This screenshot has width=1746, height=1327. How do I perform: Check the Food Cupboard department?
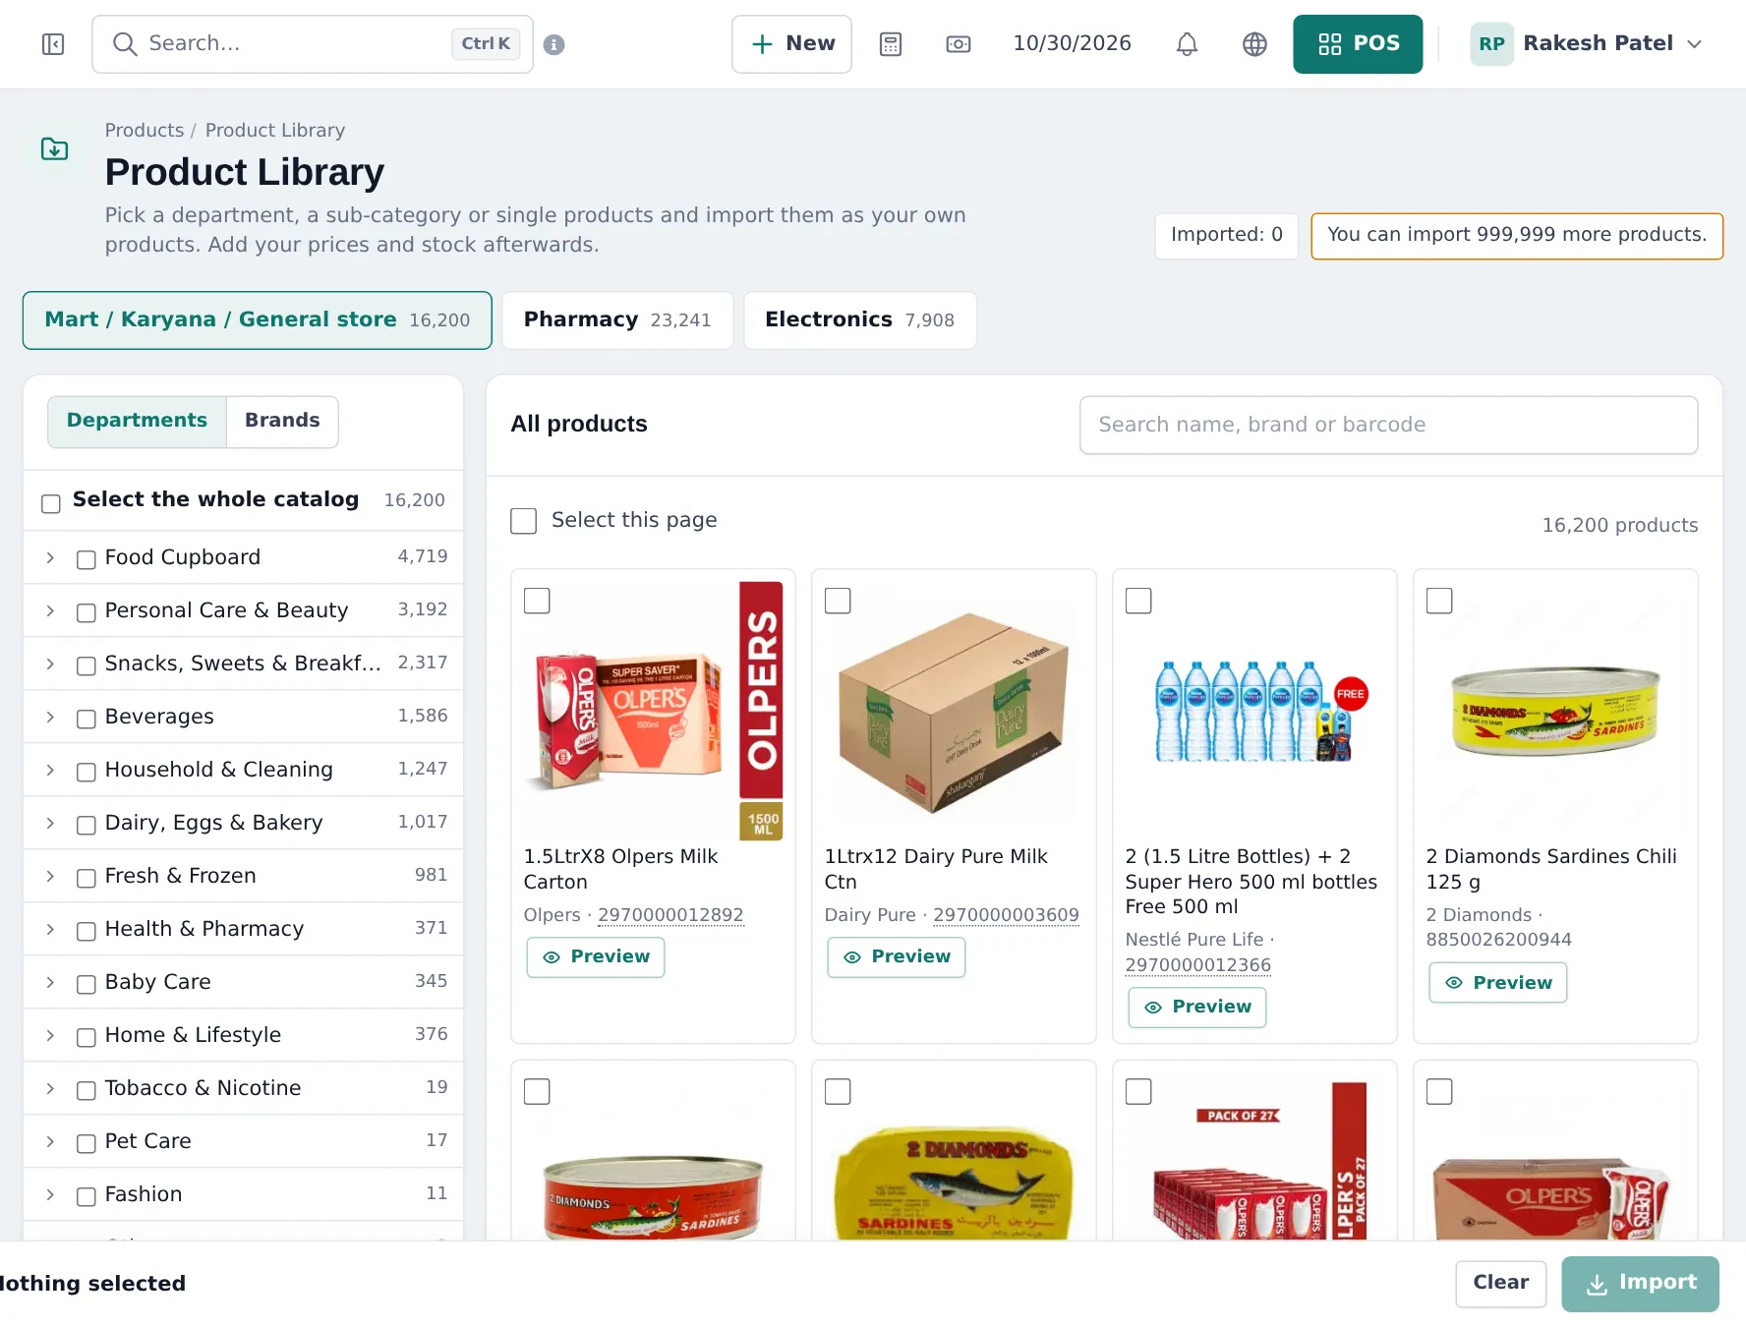87,559
